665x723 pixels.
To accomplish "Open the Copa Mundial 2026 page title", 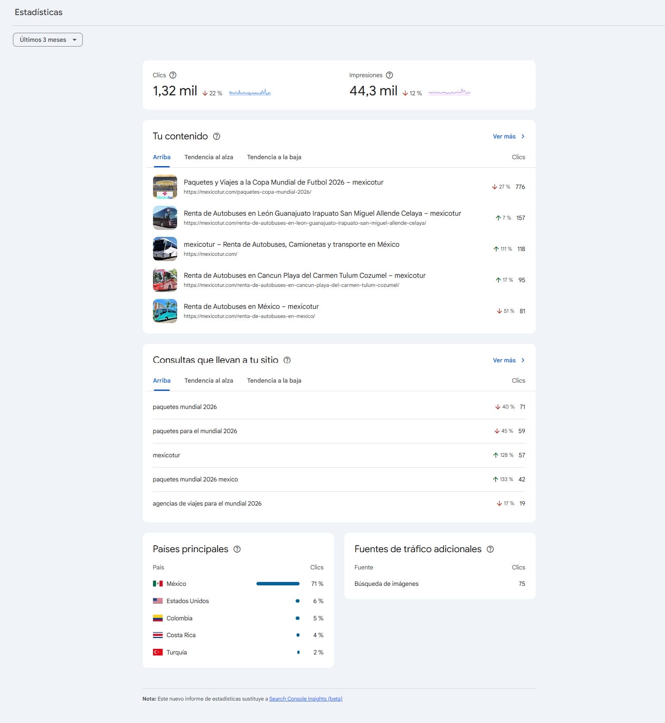I will (x=283, y=182).
